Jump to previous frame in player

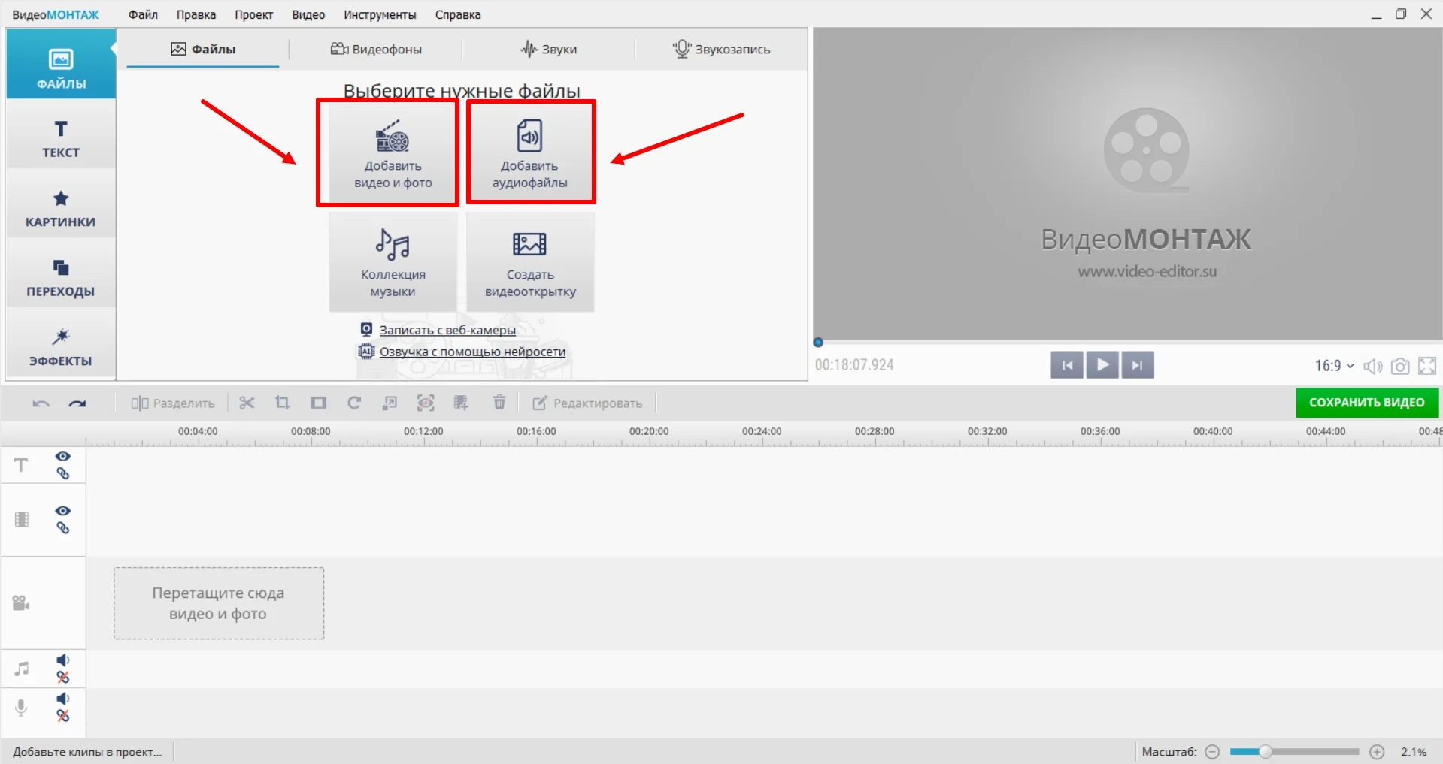[1067, 365]
